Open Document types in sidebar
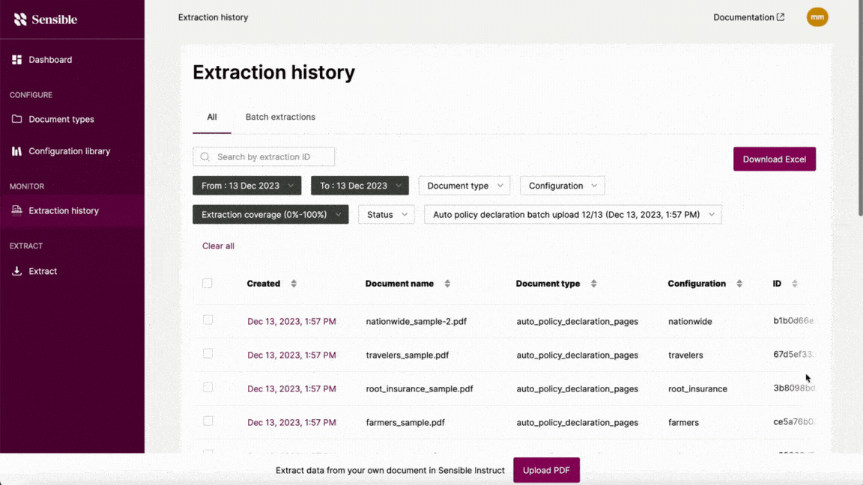The width and height of the screenshot is (863, 485). 61,119
